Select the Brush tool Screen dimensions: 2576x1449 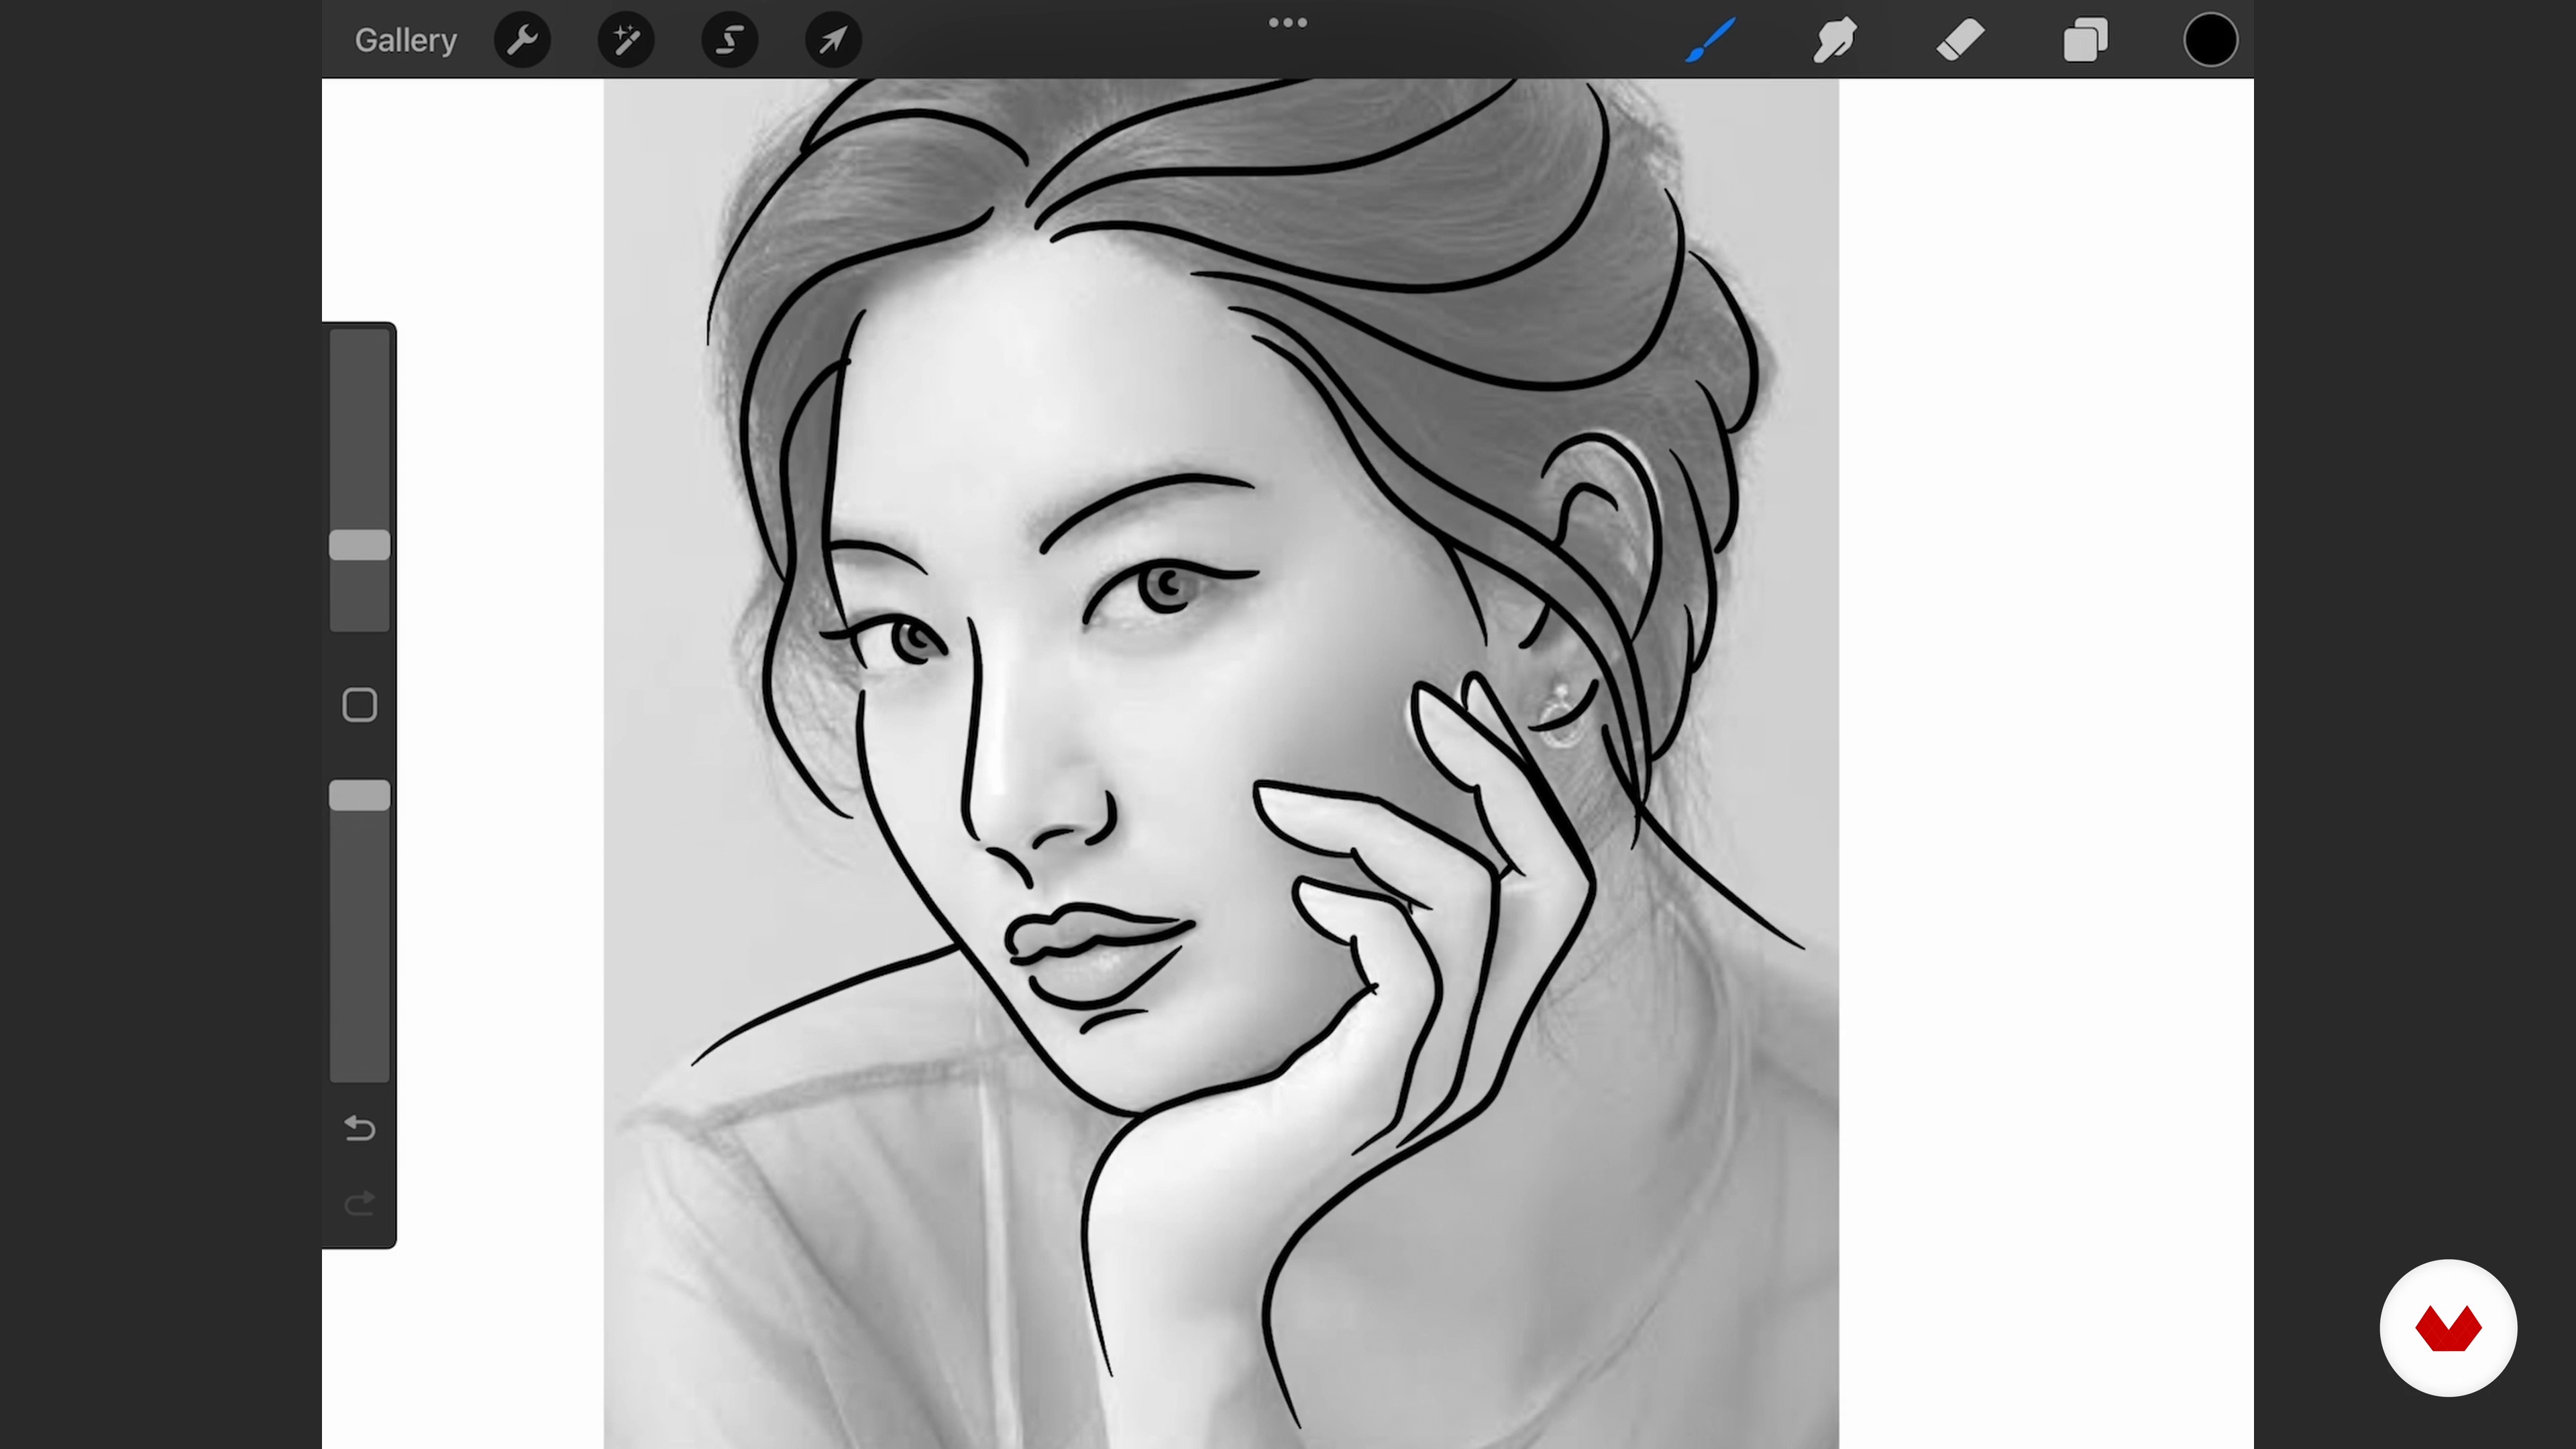pyautogui.click(x=1710, y=40)
